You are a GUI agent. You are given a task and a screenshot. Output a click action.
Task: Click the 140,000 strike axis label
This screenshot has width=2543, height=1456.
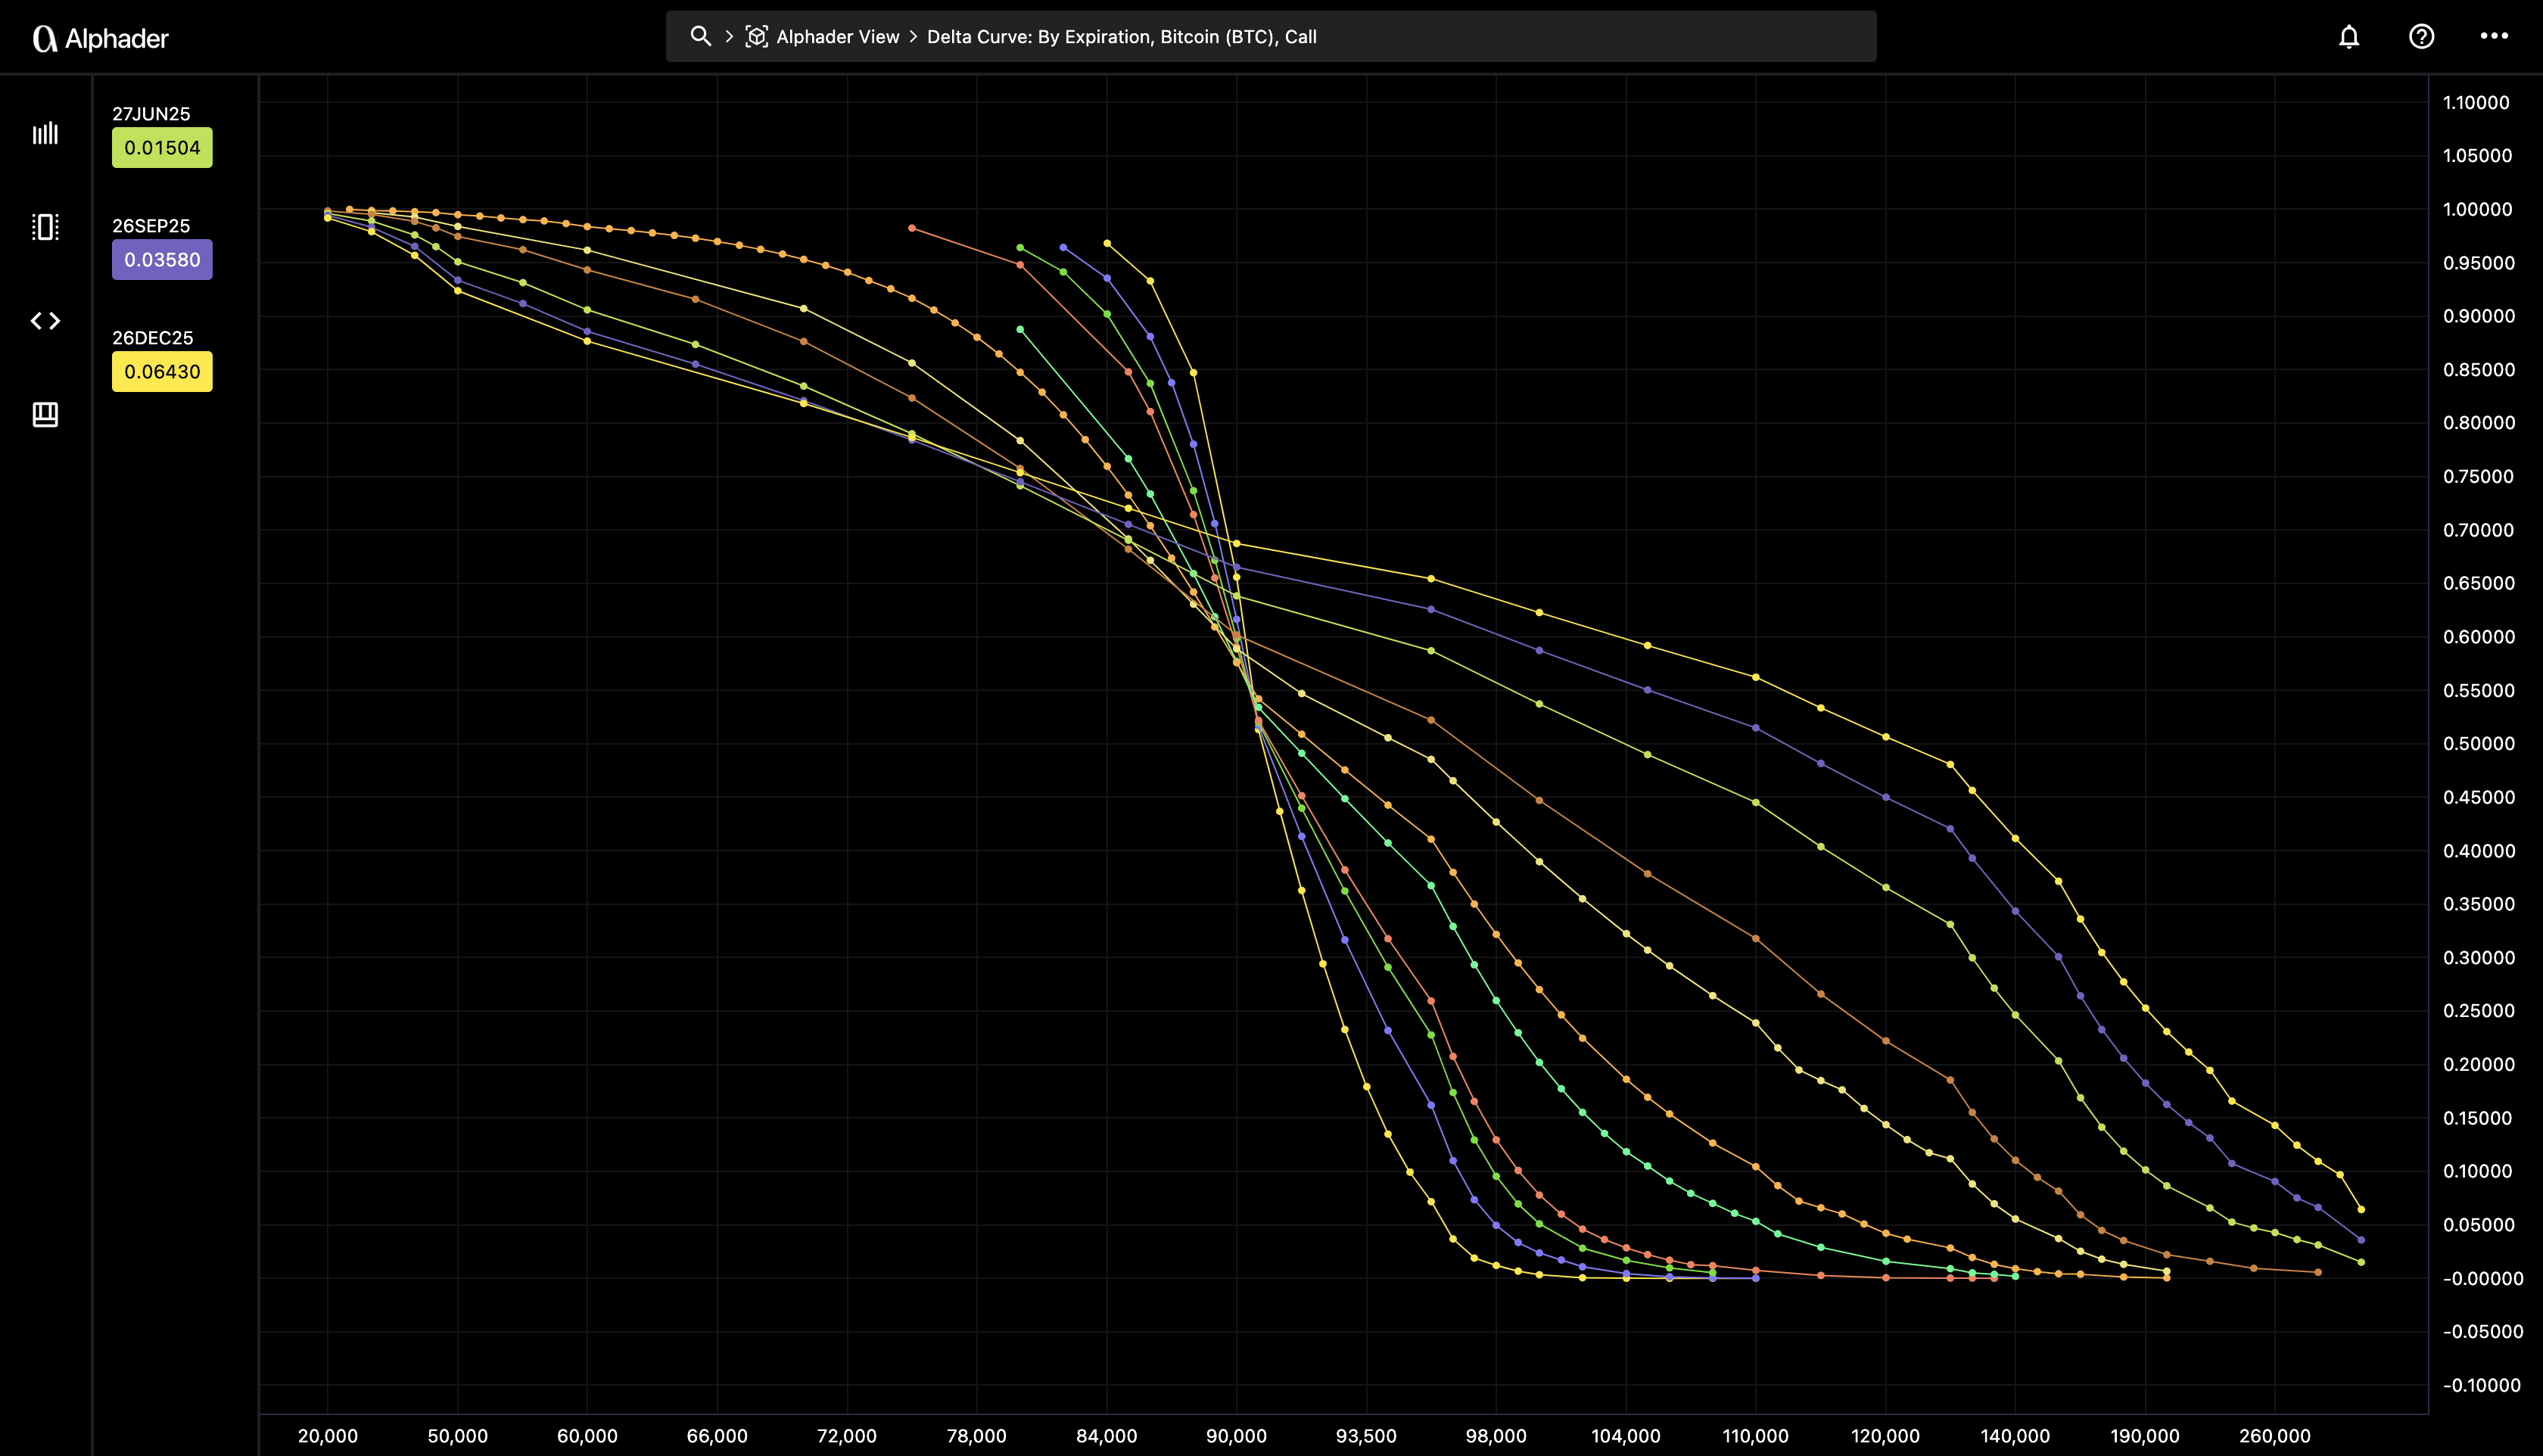pyautogui.click(x=2015, y=1436)
